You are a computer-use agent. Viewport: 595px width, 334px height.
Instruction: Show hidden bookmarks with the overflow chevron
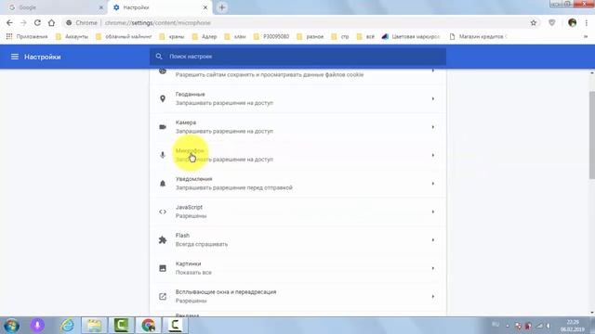click(x=586, y=36)
